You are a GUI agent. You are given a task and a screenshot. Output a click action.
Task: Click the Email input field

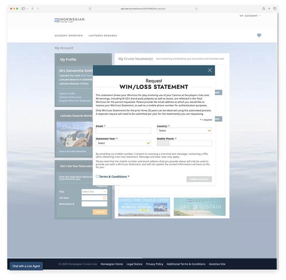pyautogui.click(x=123, y=131)
